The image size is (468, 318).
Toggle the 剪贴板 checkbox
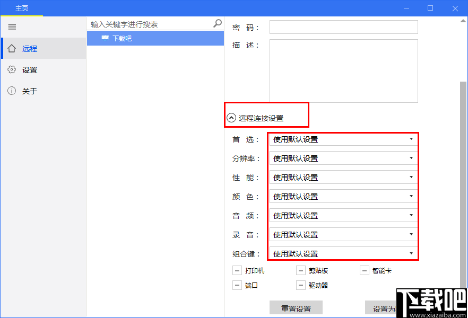click(x=301, y=270)
